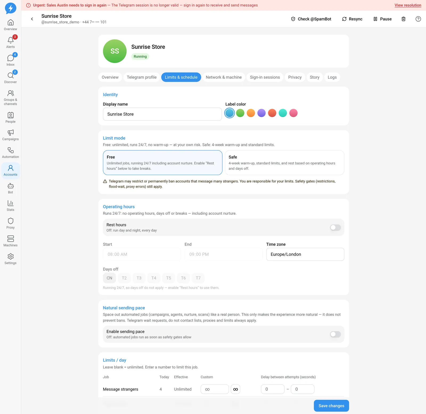
Task: Select the Safe limit mode
Action: tap(284, 163)
